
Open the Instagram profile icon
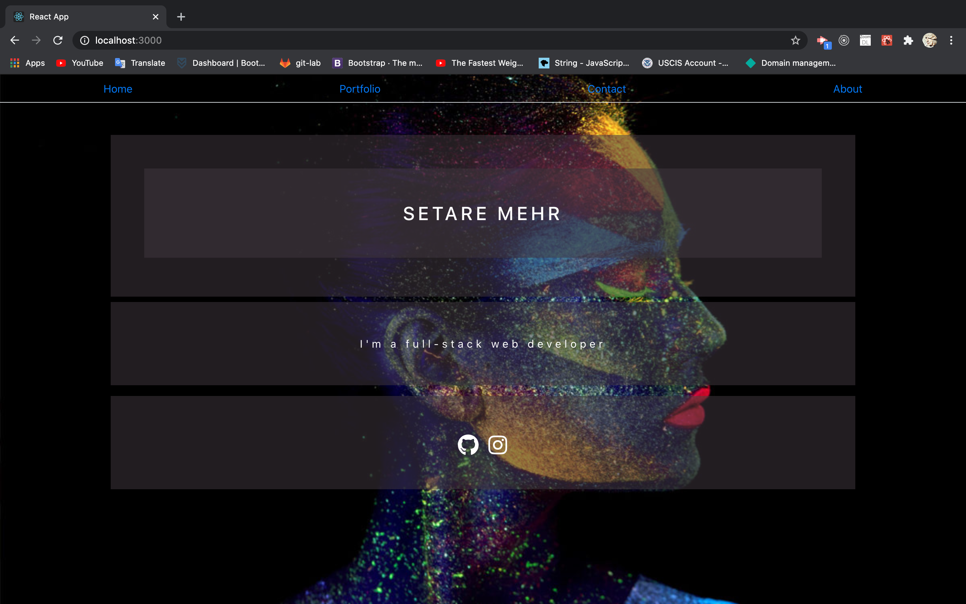coord(497,445)
